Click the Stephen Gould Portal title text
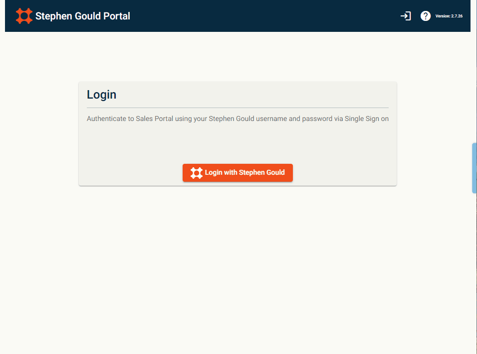The height and width of the screenshot is (354, 477). (83, 16)
